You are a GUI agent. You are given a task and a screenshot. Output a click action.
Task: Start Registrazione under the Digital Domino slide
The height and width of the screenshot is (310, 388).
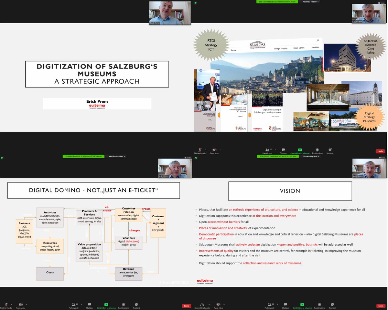(124, 306)
